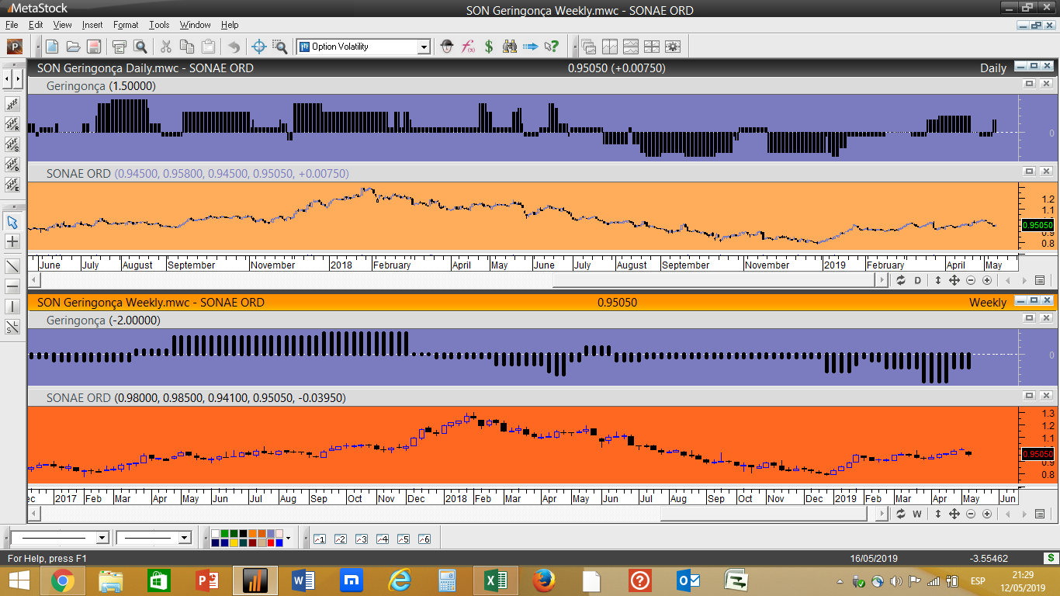The width and height of the screenshot is (1060, 596).
Task: Click the green dollar sign icon
Action: (x=489, y=47)
